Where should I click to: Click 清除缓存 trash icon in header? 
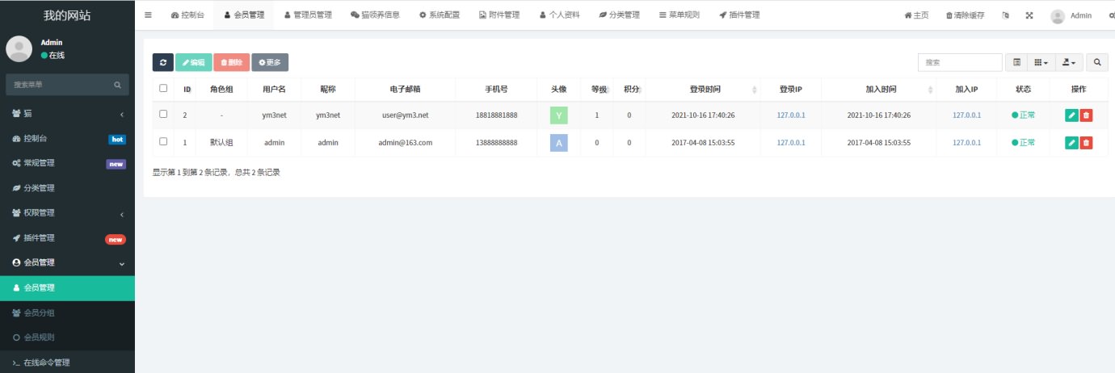(x=949, y=15)
